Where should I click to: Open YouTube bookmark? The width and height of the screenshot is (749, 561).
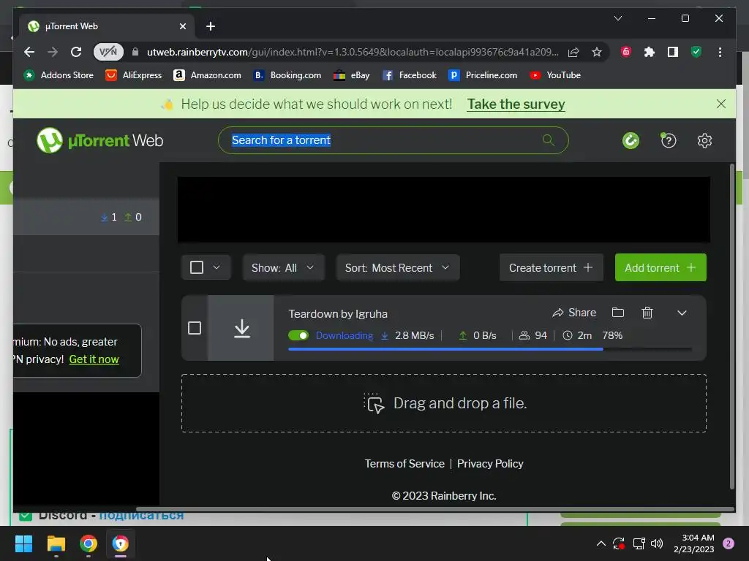tap(555, 75)
